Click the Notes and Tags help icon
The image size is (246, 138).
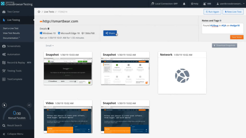click(220, 21)
